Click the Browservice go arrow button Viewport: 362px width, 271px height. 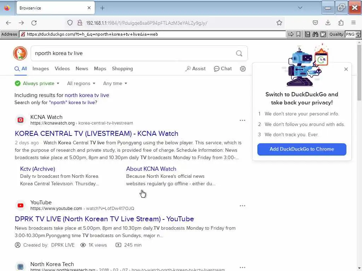(291, 34)
